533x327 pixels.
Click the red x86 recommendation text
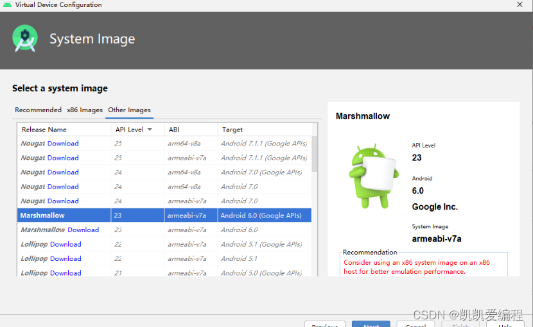point(416,267)
